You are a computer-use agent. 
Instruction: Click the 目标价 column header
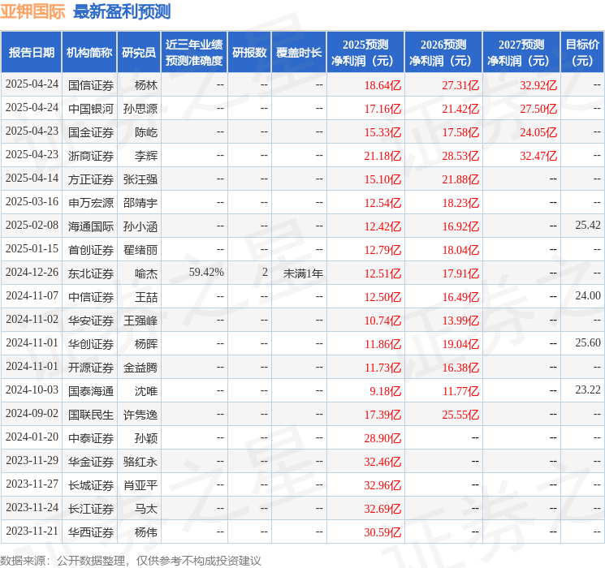pos(582,53)
